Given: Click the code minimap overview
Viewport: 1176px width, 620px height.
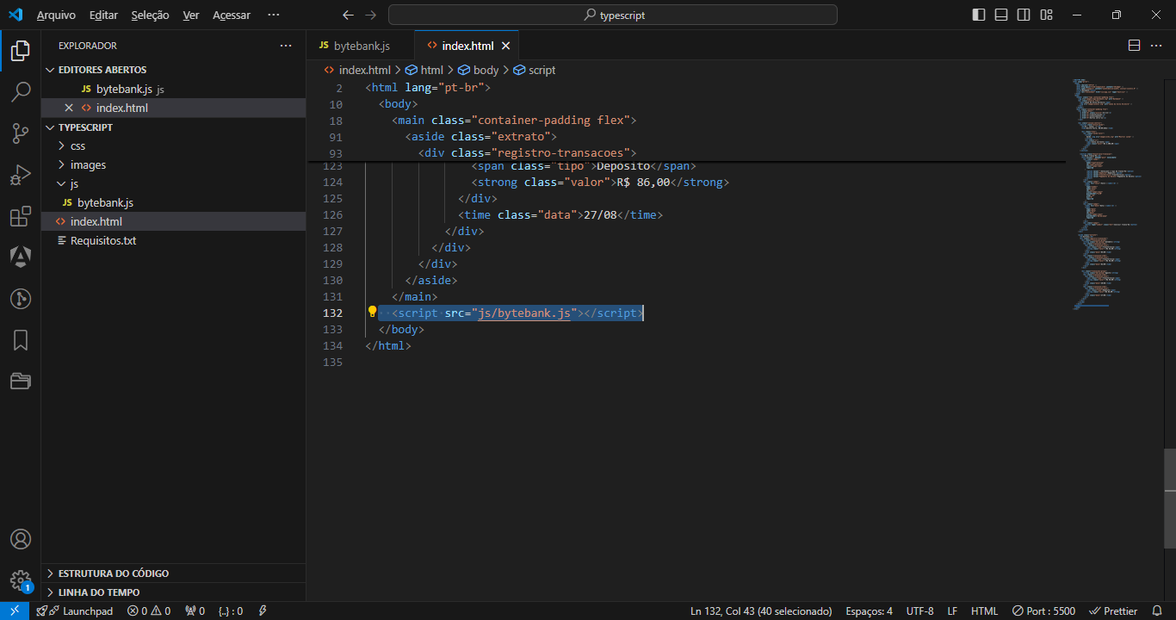Looking at the screenshot, I should [1111, 194].
